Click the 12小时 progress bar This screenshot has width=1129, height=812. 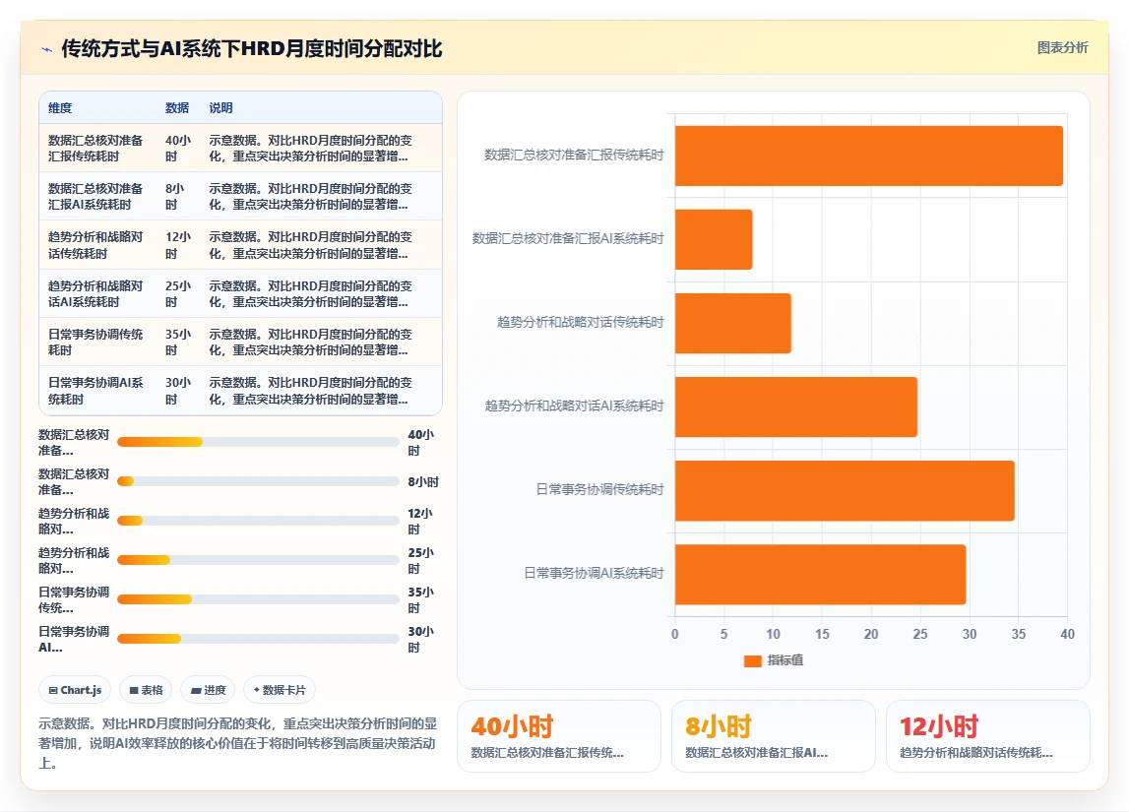click(x=258, y=521)
